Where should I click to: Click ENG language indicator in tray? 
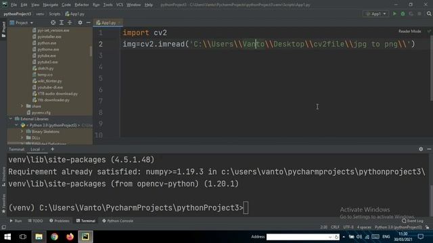[386, 237]
